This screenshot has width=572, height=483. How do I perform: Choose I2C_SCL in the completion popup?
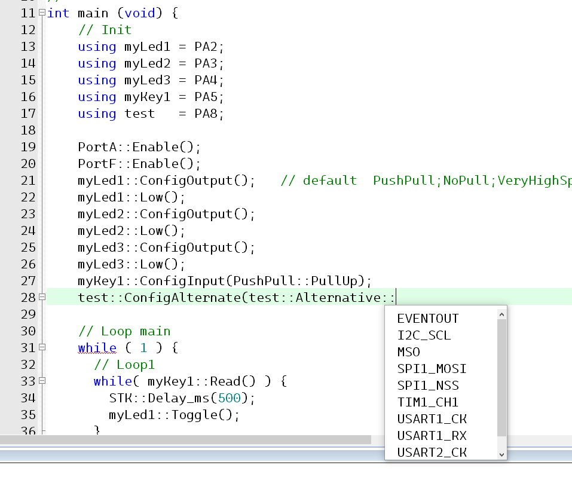click(424, 335)
